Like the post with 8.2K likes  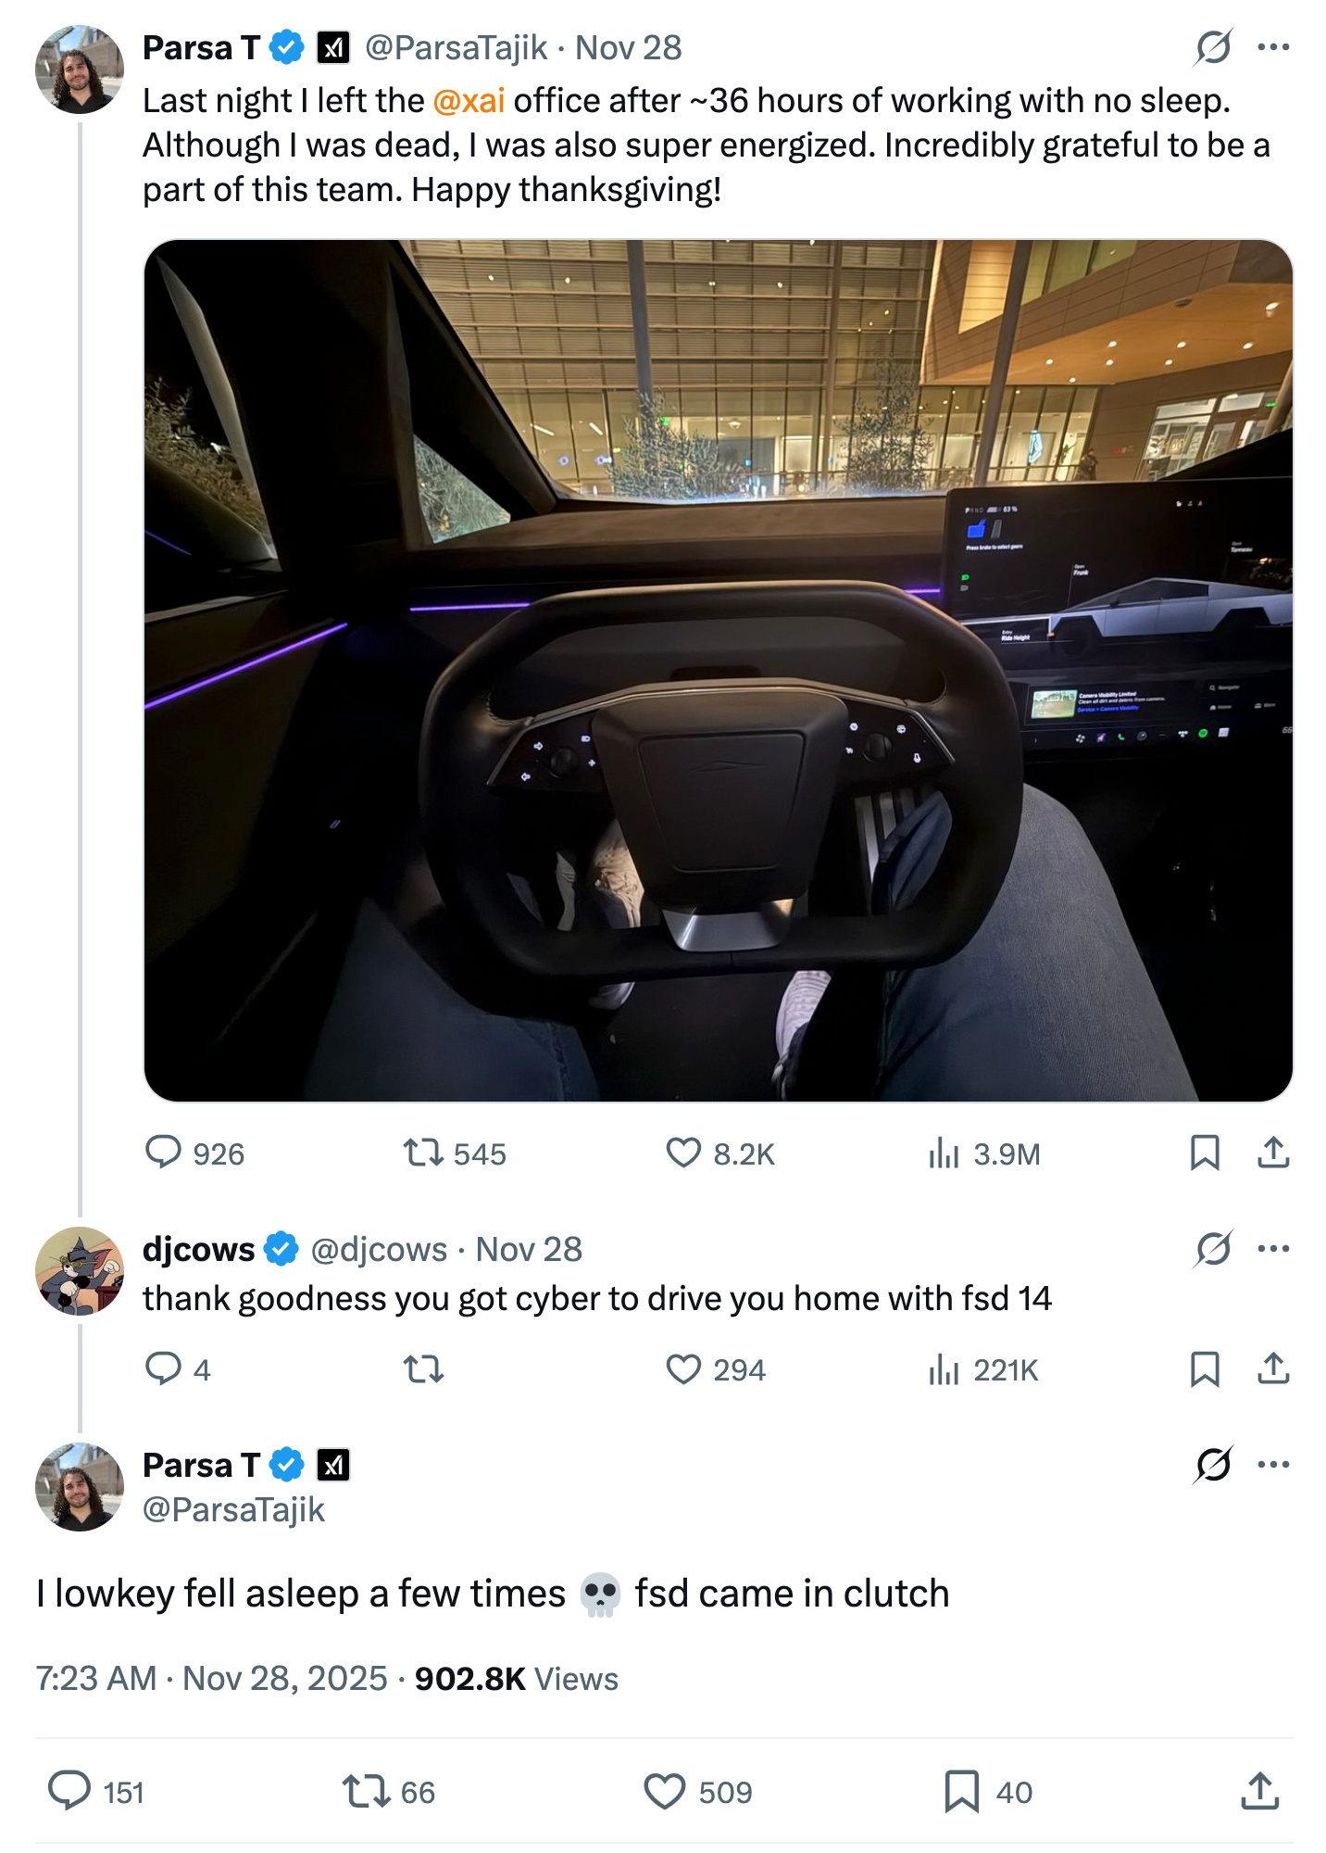pyautogui.click(x=683, y=1153)
